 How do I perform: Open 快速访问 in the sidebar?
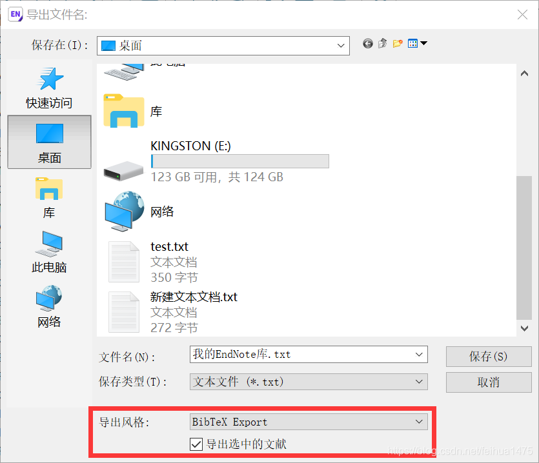pyautogui.click(x=49, y=88)
